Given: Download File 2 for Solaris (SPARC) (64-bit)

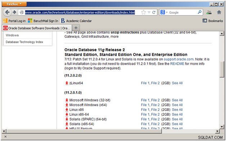Looking at the screenshot, I should pos(155,119).
